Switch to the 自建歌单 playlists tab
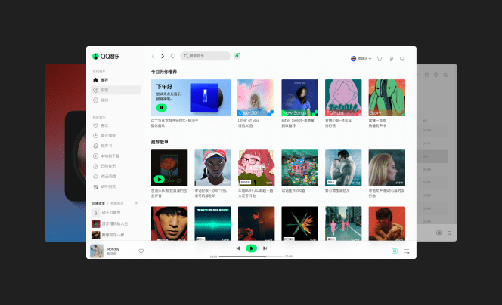This screenshot has height=305, width=502. click(98, 203)
